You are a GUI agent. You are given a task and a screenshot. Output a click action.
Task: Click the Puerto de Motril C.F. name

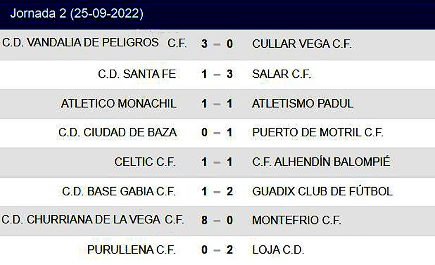coord(317,133)
